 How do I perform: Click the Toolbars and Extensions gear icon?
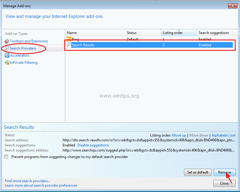point(7,41)
